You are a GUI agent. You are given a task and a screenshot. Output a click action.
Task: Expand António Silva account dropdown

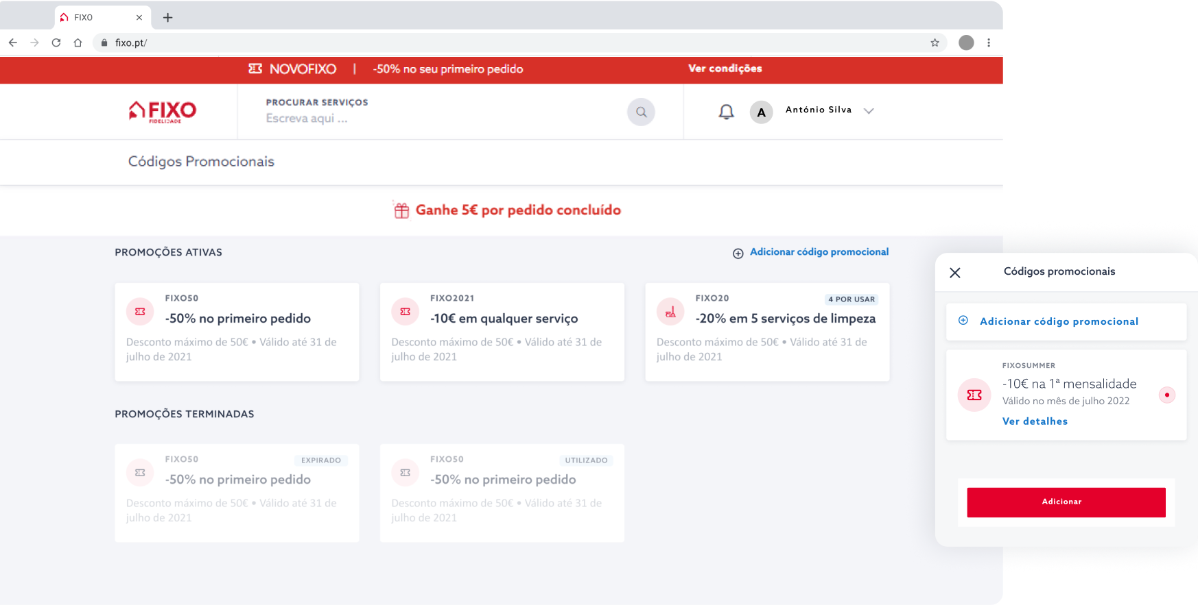point(869,111)
